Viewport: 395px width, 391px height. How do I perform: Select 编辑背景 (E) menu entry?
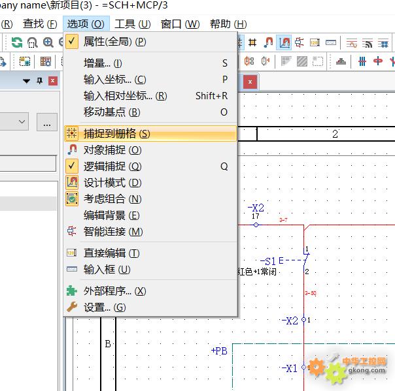coord(150,215)
